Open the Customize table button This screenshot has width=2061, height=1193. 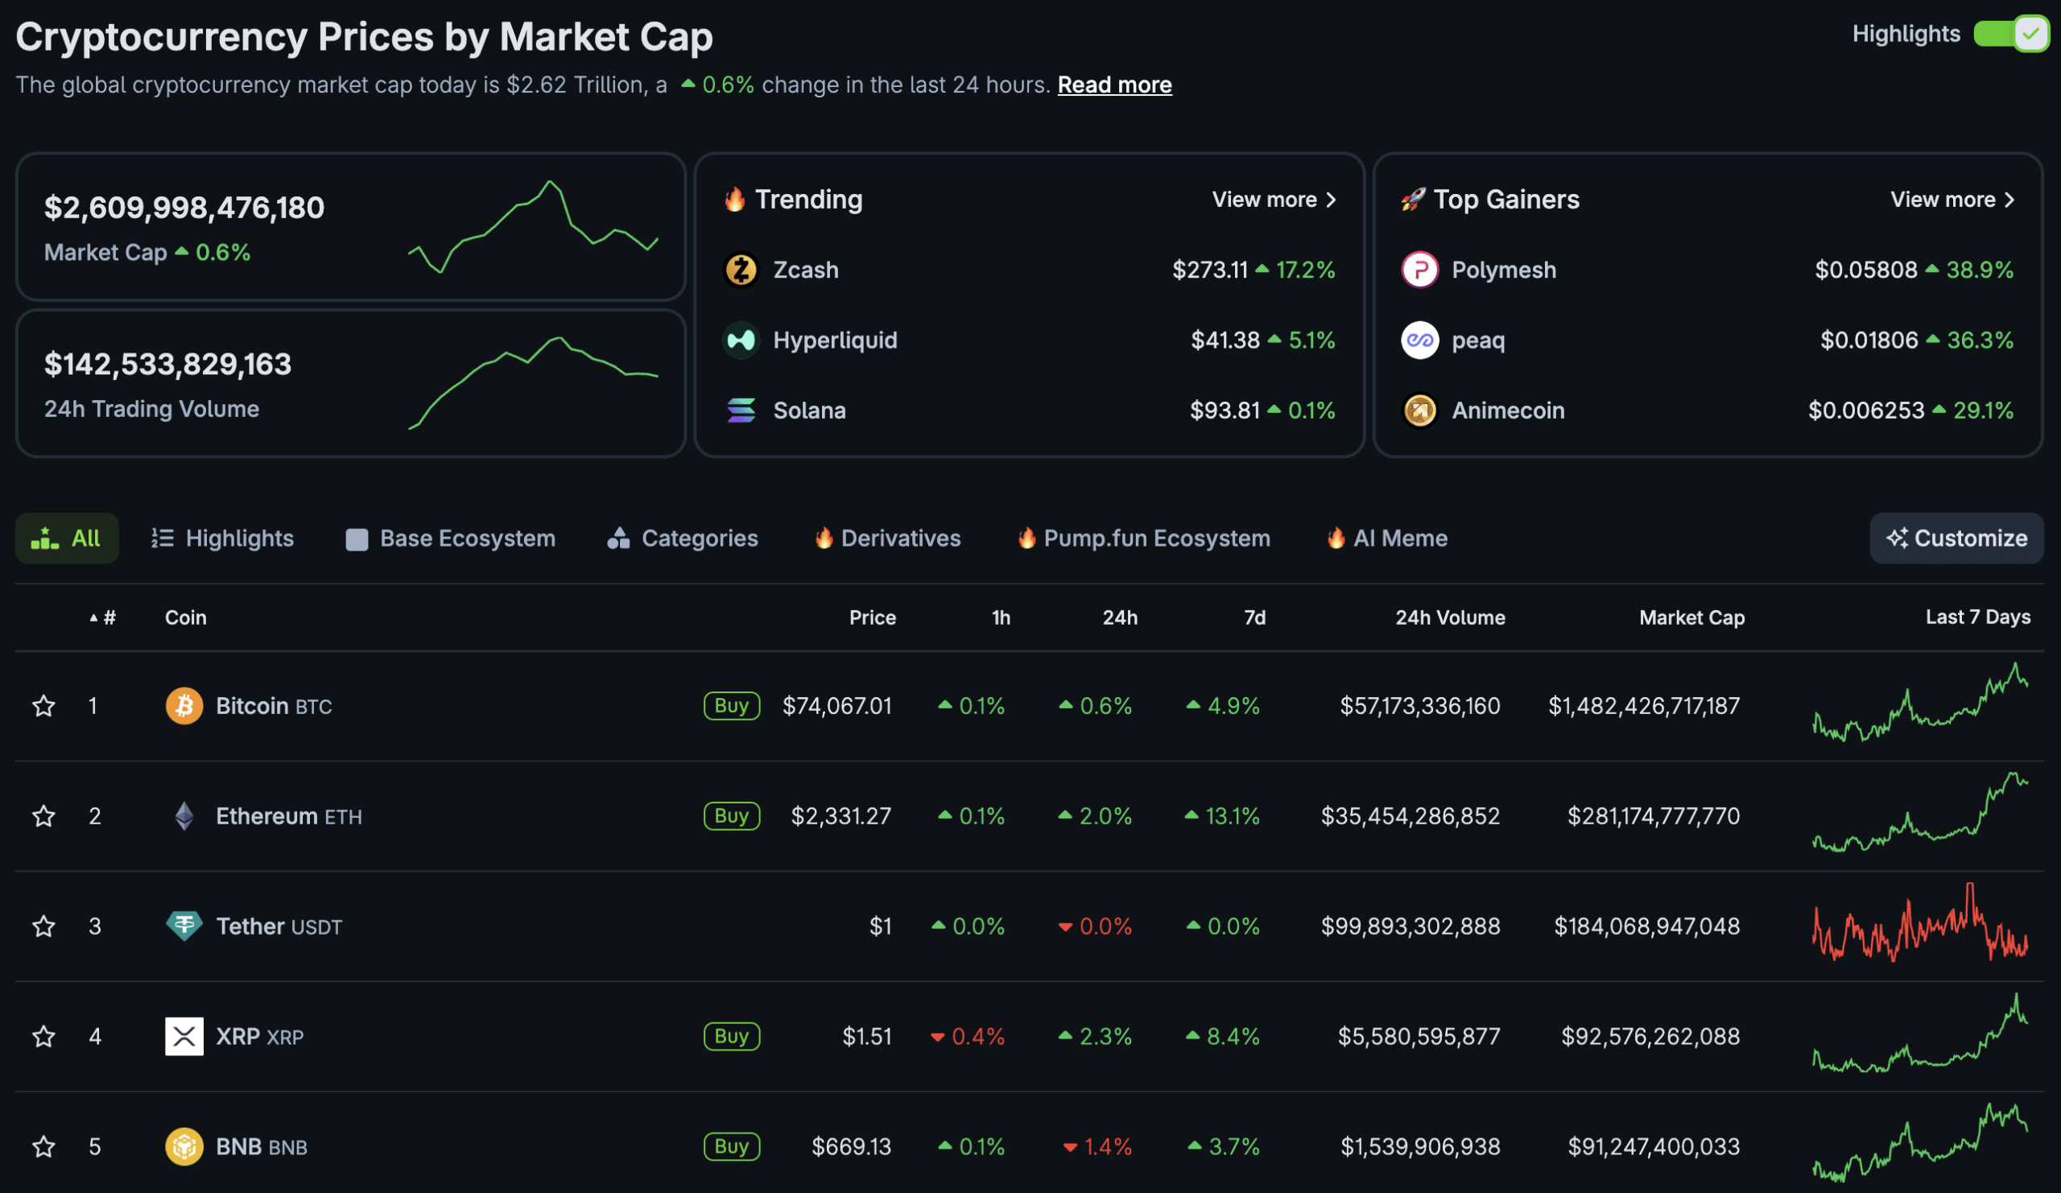(x=1956, y=538)
